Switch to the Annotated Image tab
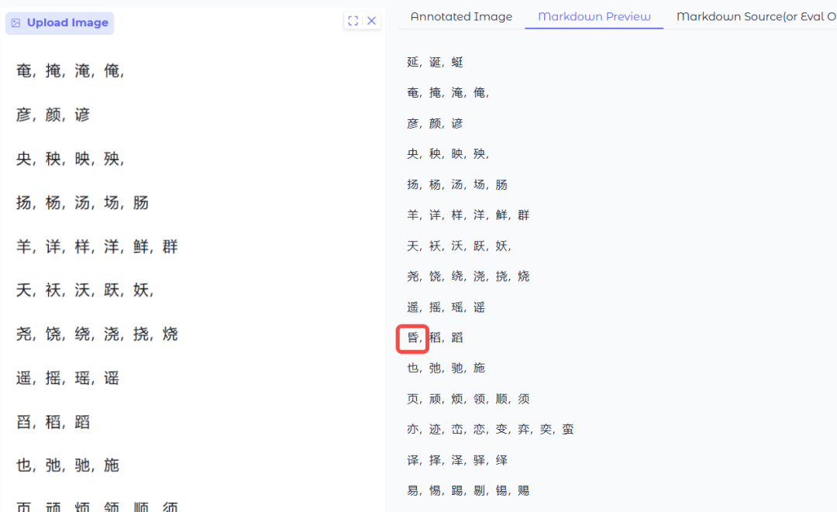This screenshot has width=837, height=512. coord(461,16)
